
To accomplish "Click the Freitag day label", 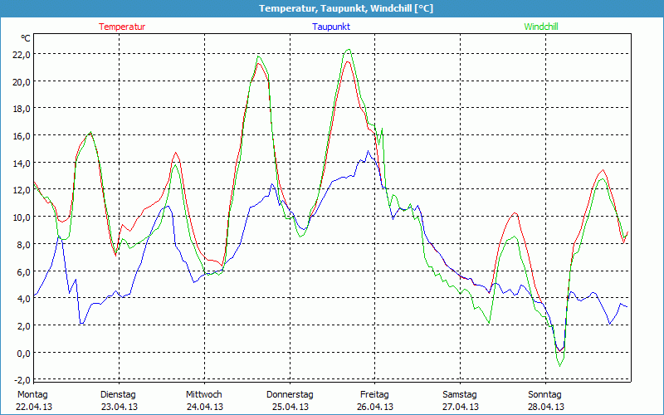I will (374, 395).
